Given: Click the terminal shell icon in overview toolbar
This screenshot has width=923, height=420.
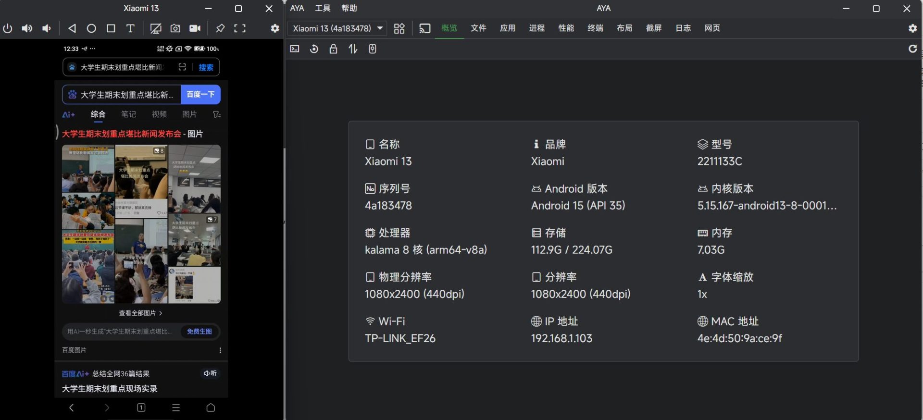Looking at the screenshot, I should point(295,49).
